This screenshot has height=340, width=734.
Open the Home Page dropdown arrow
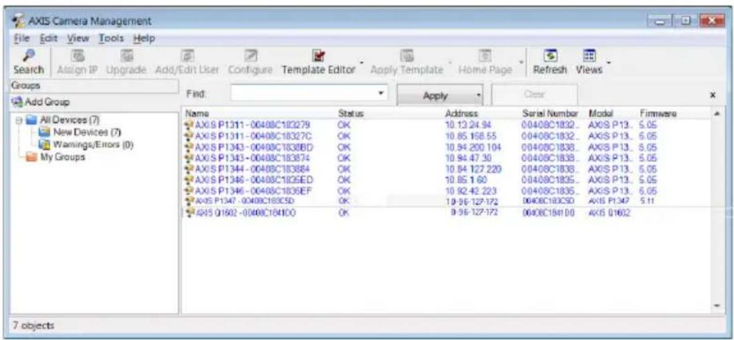tap(521, 63)
